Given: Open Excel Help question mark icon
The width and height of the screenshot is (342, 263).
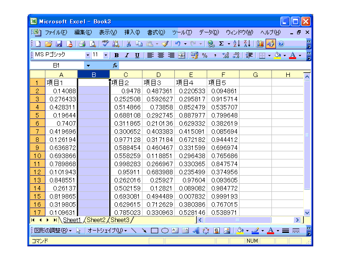Looking at the screenshot, I should (281, 44).
